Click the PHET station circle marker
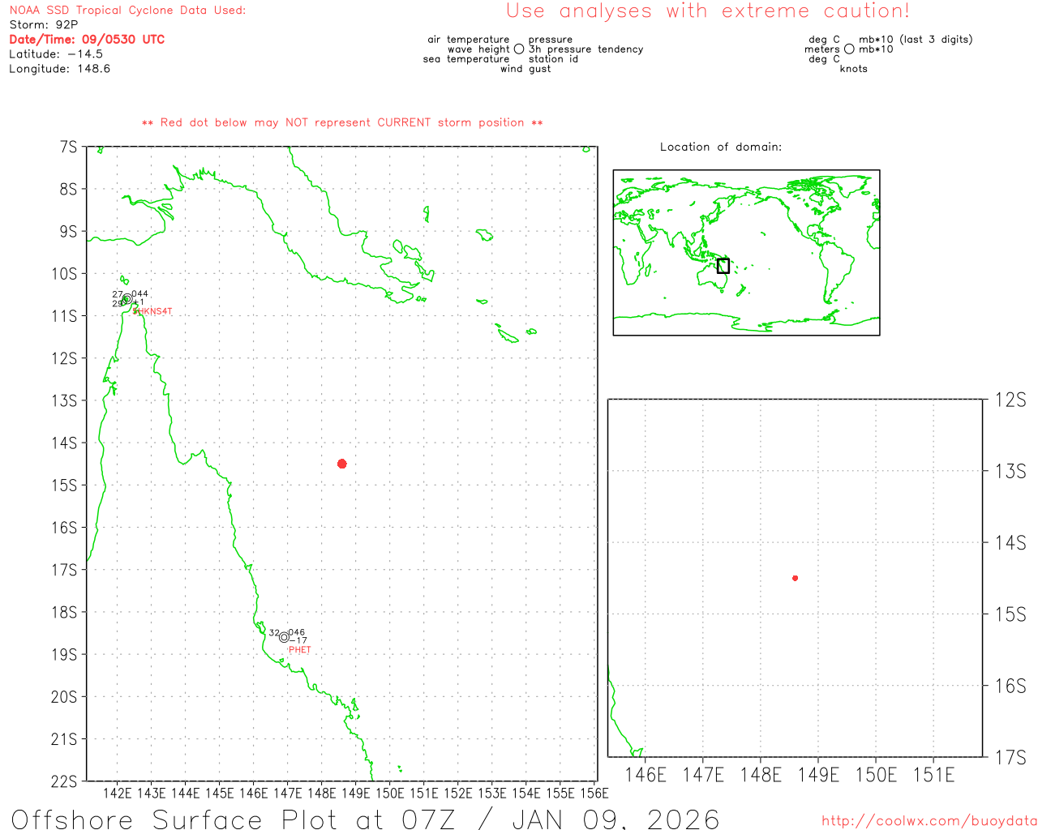1038x830 pixels. pos(284,637)
